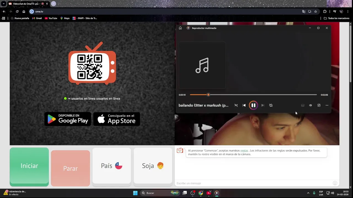
Task: Click the QR code TV logo
Action: (92, 63)
